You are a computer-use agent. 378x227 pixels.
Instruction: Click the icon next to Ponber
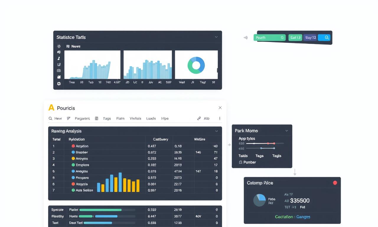[240, 162]
